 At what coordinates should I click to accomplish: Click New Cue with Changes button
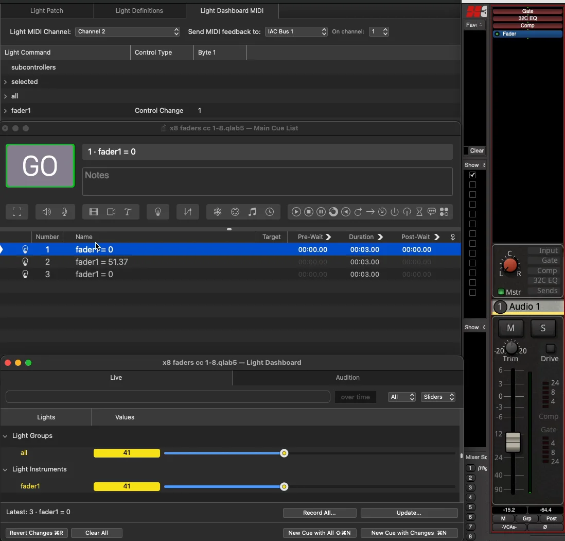tap(409, 533)
